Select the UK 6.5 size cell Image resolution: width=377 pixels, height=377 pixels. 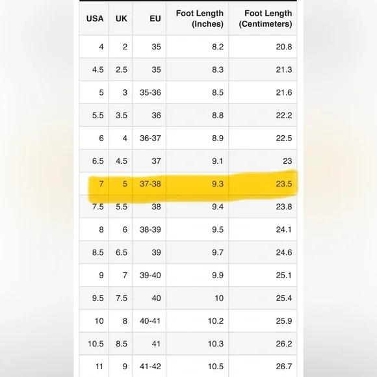122,252
